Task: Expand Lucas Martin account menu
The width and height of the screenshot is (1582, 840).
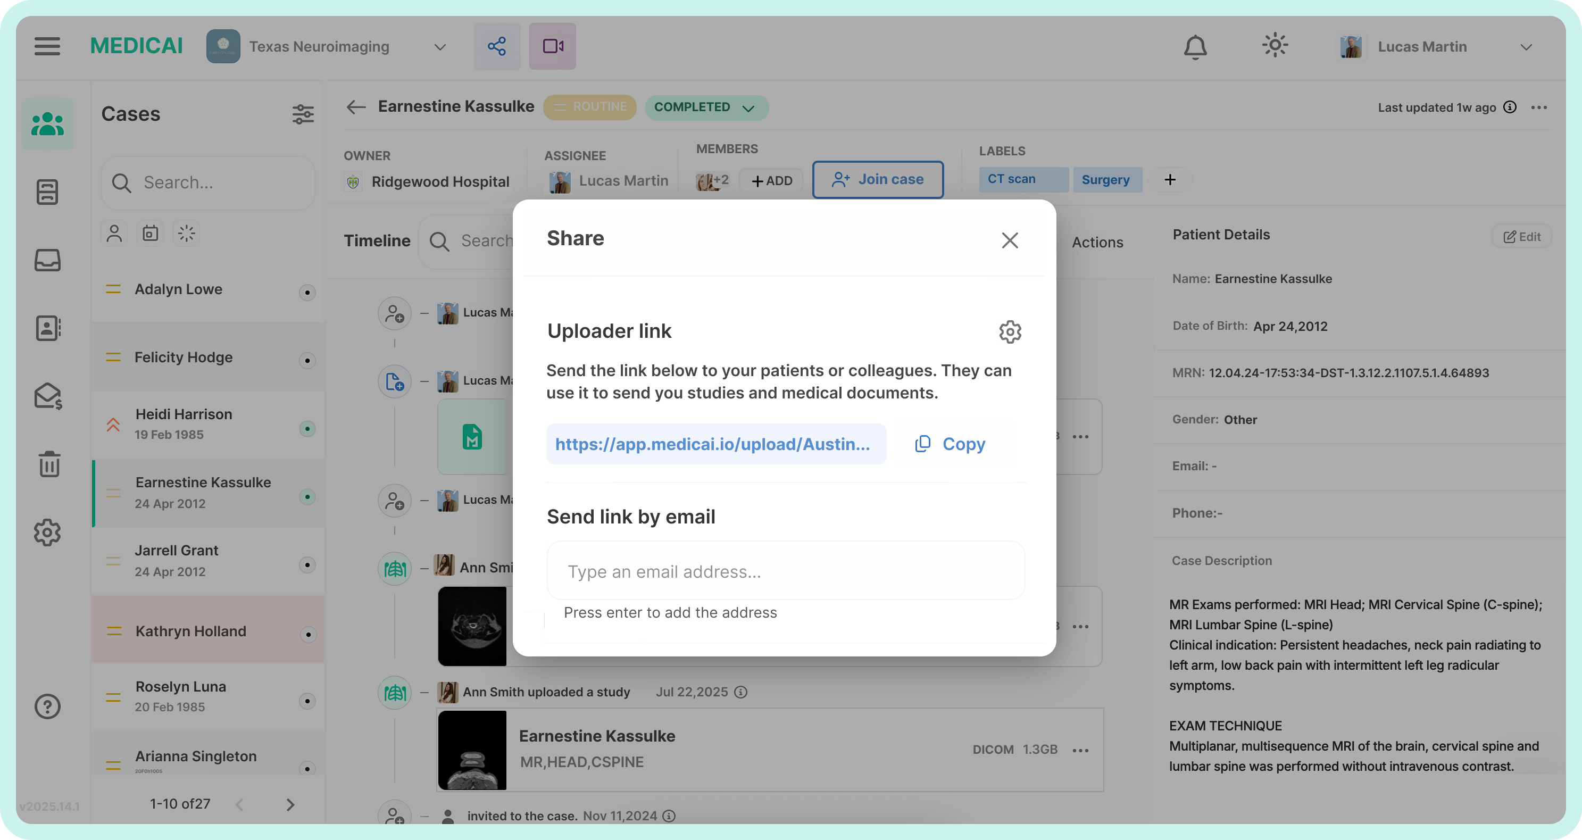Action: pos(1526,47)
